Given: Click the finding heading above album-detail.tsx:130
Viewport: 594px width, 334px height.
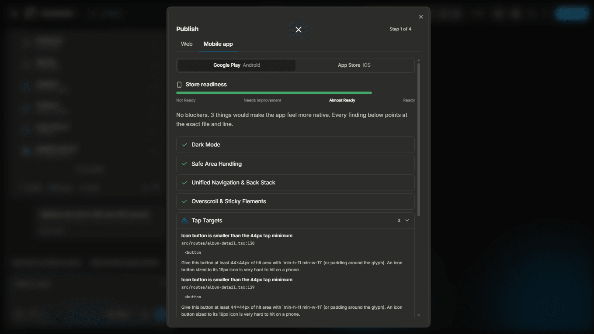Looking at the screenshot, I should point(237,235).
